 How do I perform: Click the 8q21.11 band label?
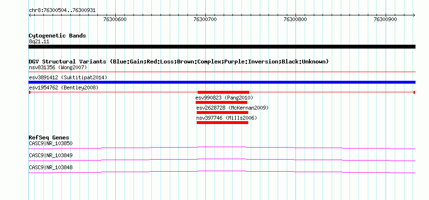39,42
